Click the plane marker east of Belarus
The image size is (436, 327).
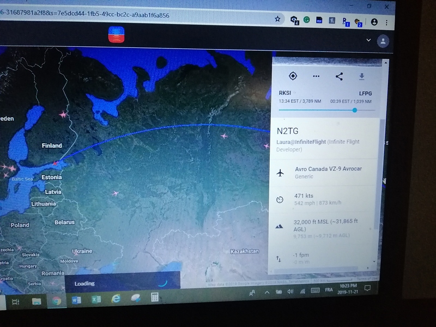click(116, 193)
